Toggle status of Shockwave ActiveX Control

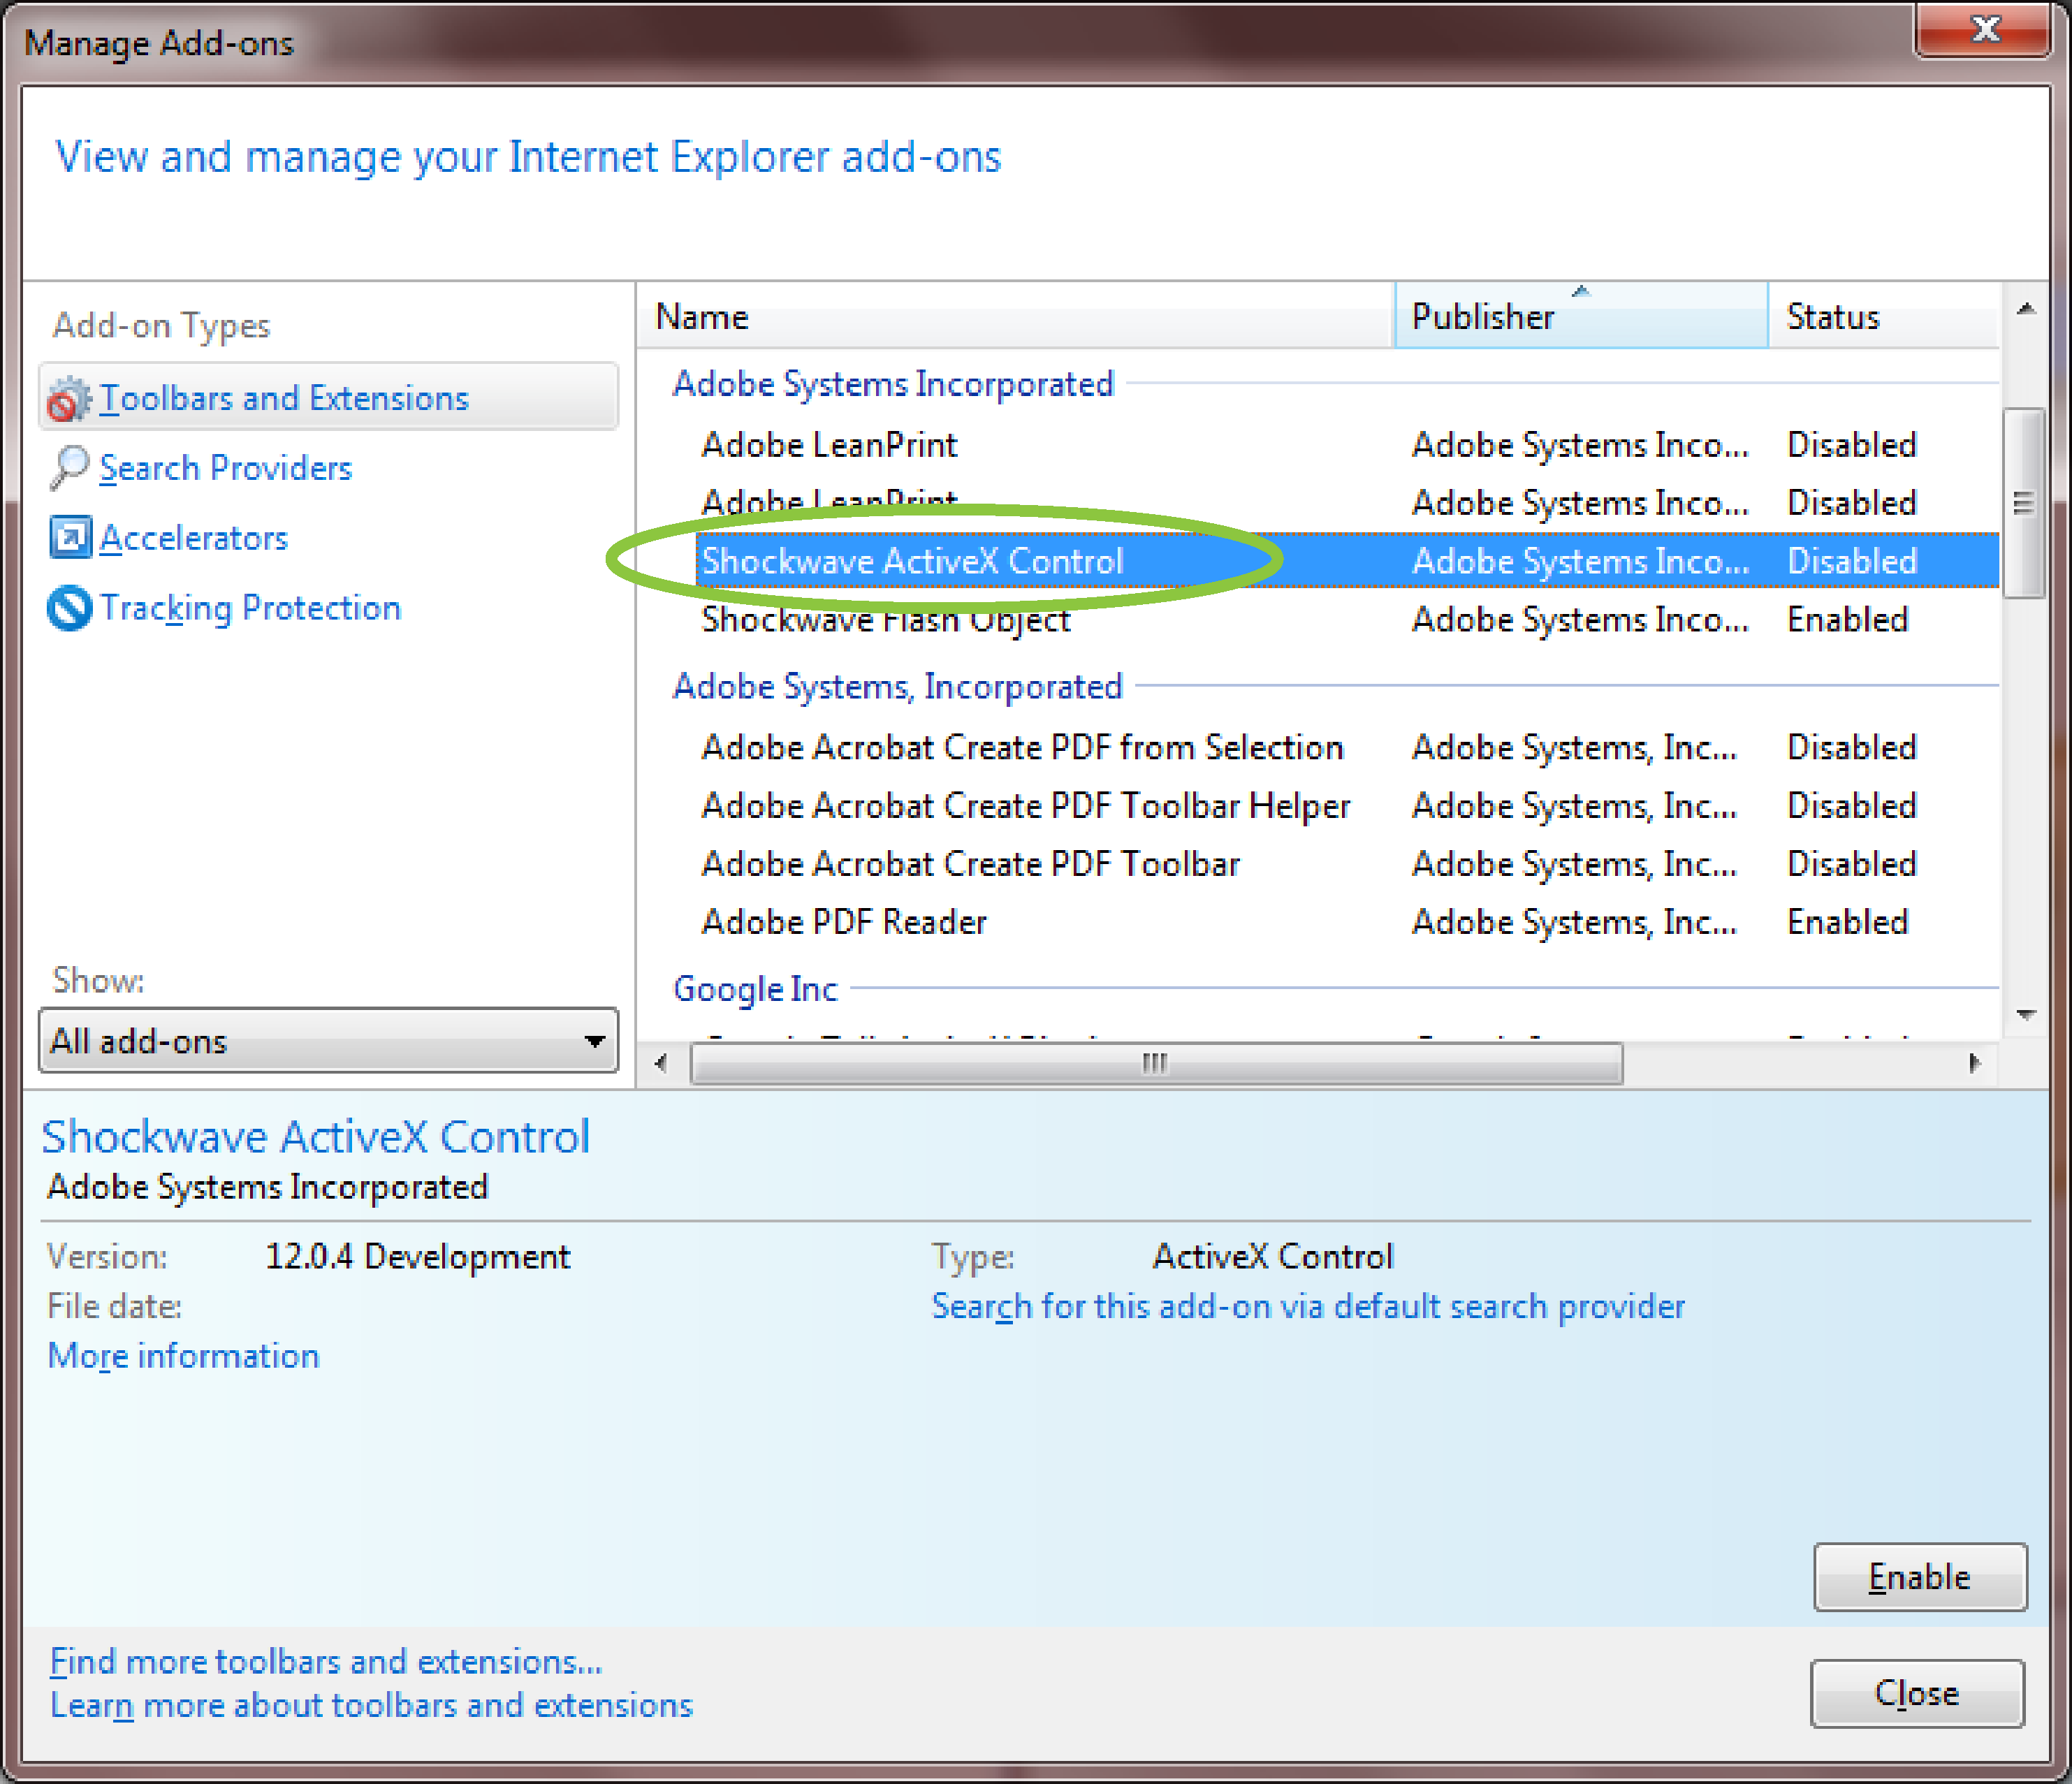[1919, 1581]
